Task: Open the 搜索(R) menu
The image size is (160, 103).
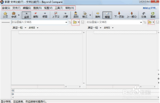Action: pyautogui.click(x=37, y=8)
